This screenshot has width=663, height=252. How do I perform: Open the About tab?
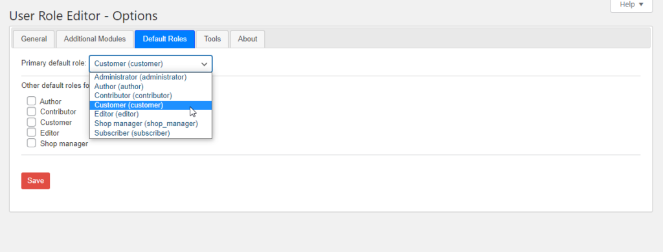247,39
